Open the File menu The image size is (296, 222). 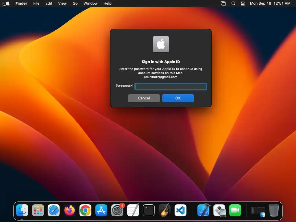[x=36, y=3]
